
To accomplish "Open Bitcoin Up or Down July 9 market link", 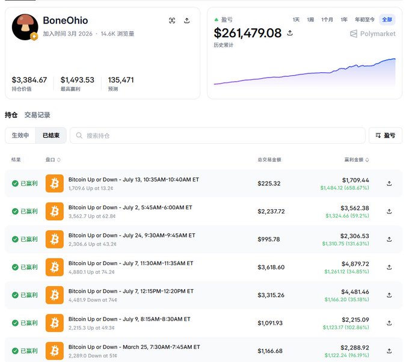I will pyautogui.click(x=129, y=319).
